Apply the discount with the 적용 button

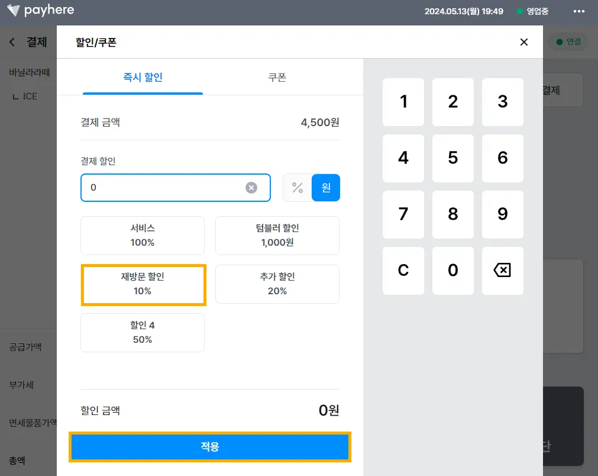[210, 446]
